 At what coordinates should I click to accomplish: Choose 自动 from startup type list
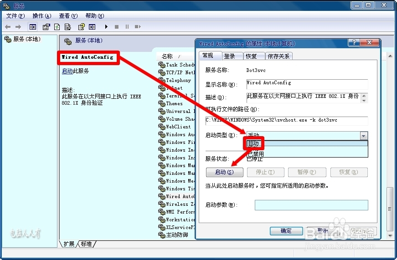point(307,143)
